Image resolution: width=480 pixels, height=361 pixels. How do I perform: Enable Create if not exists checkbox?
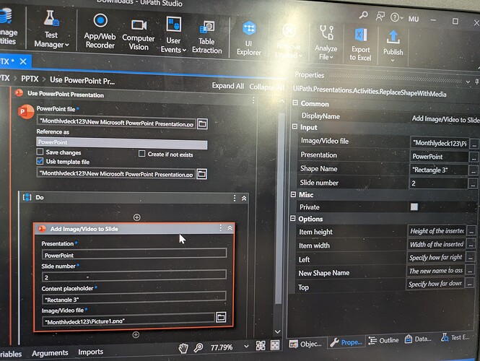click(x=141, y=153)
